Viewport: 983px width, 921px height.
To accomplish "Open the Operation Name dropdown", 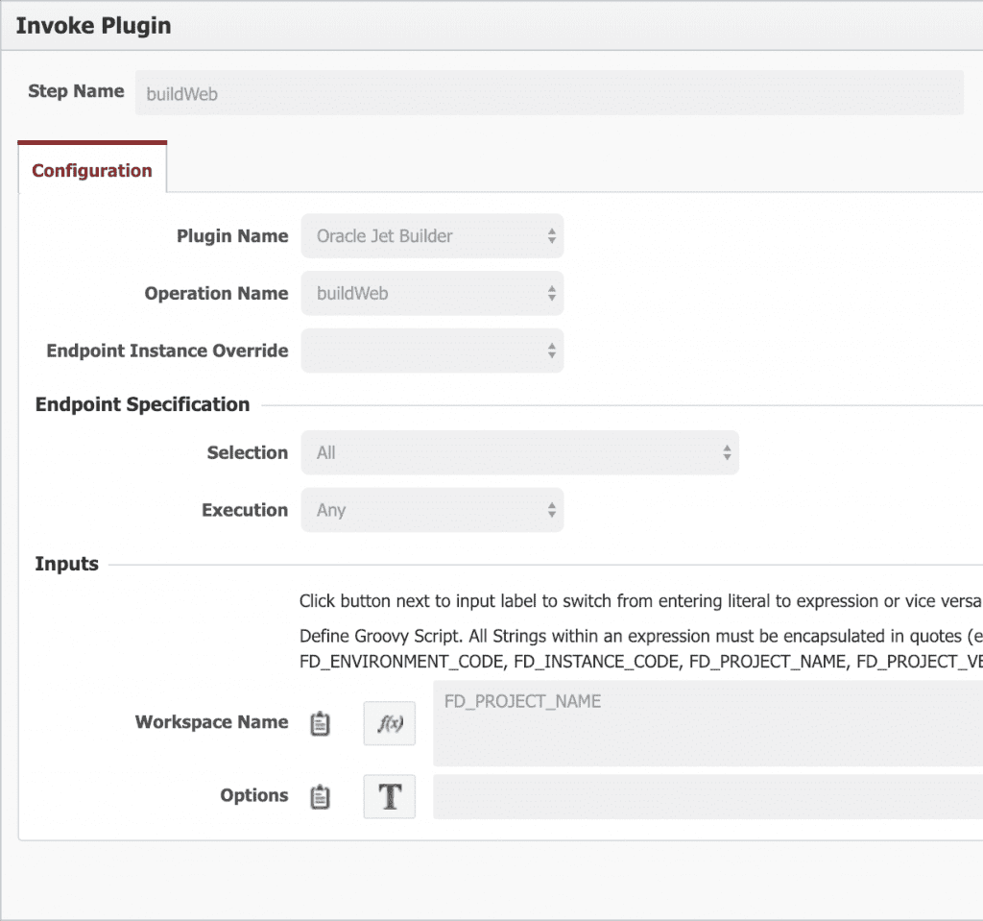I will [433, 293].
